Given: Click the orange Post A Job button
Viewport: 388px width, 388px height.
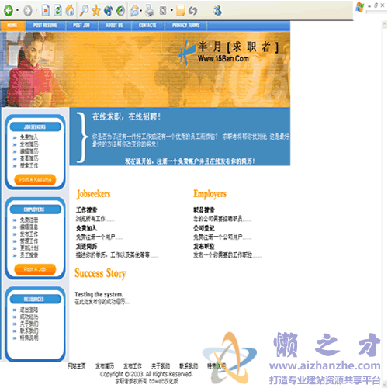Looking at the screenshot, I should coord(35,269).
